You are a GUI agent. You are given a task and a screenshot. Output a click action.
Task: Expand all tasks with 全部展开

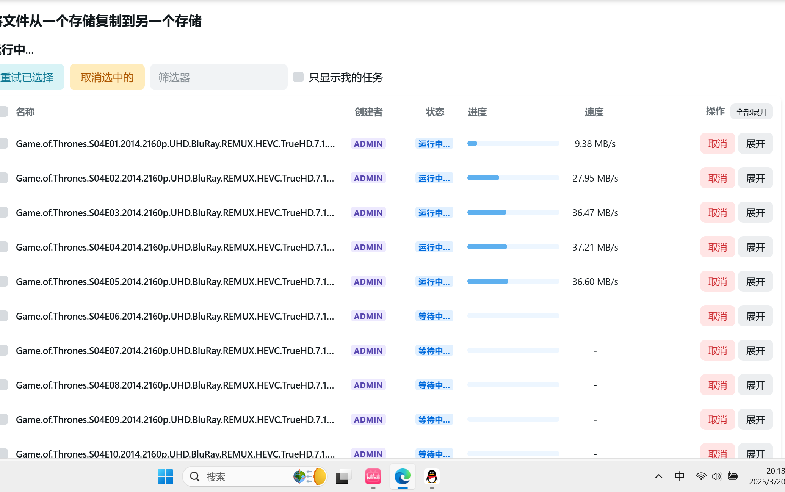pos(751,112)
